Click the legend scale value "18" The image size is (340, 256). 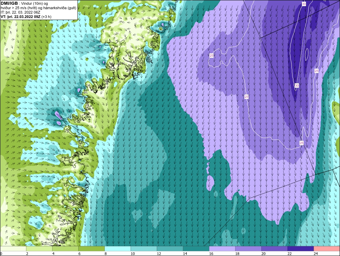tap(237, 254)
